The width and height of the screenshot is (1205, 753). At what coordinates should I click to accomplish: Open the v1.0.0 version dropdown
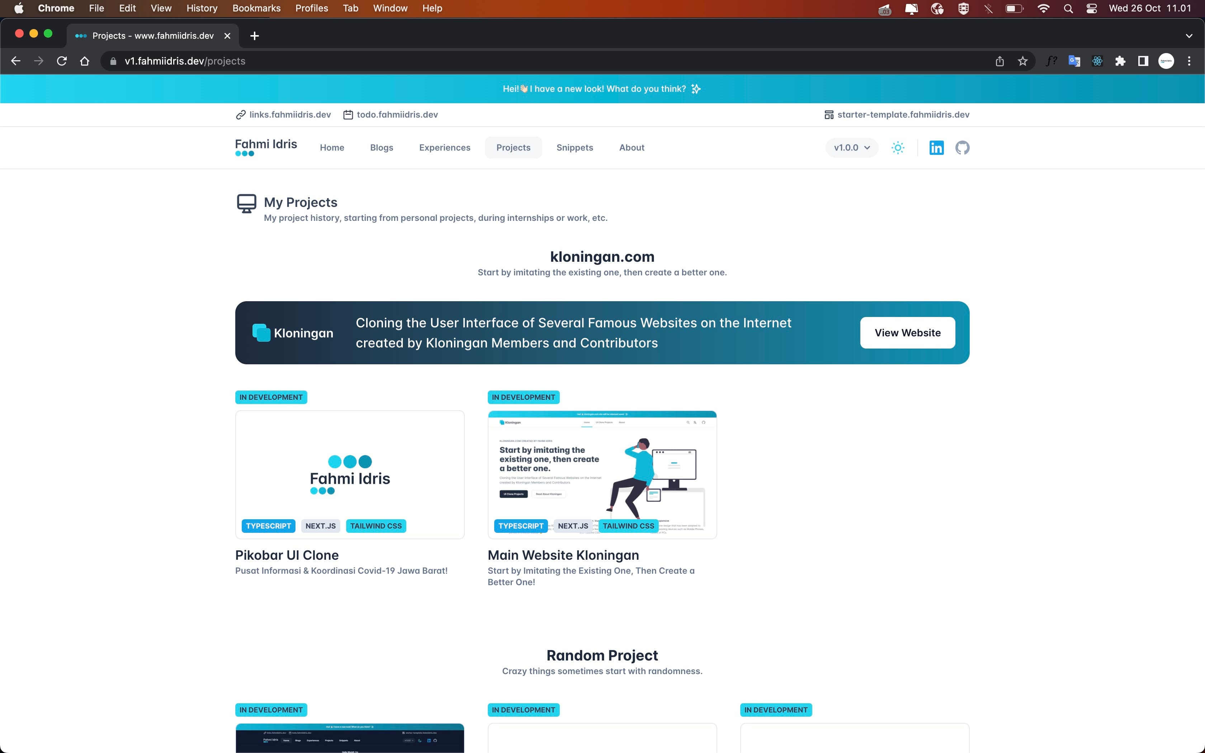click(x=852, y=148)
